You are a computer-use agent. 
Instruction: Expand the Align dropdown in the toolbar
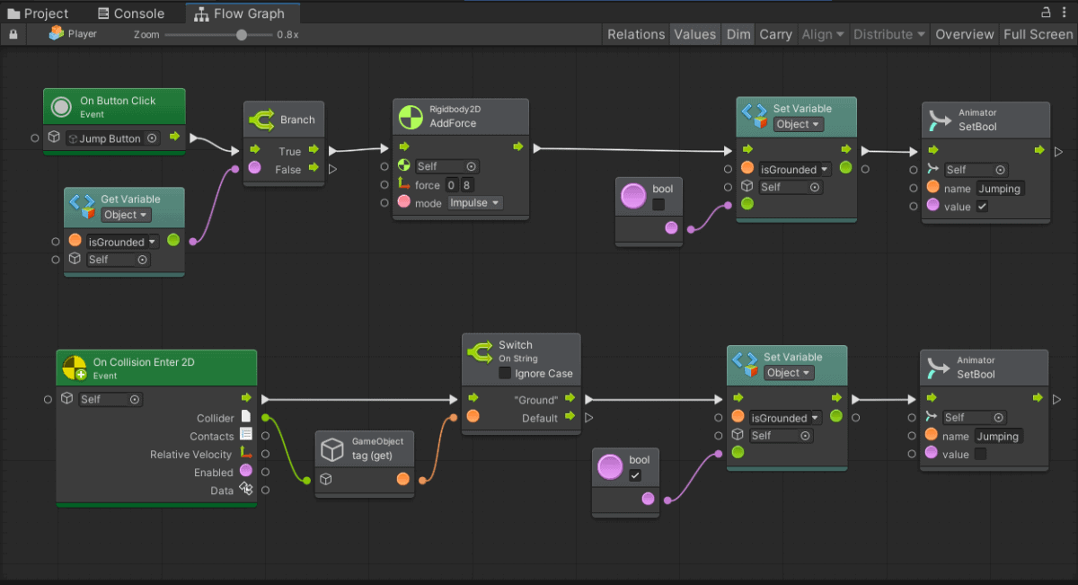822,34
